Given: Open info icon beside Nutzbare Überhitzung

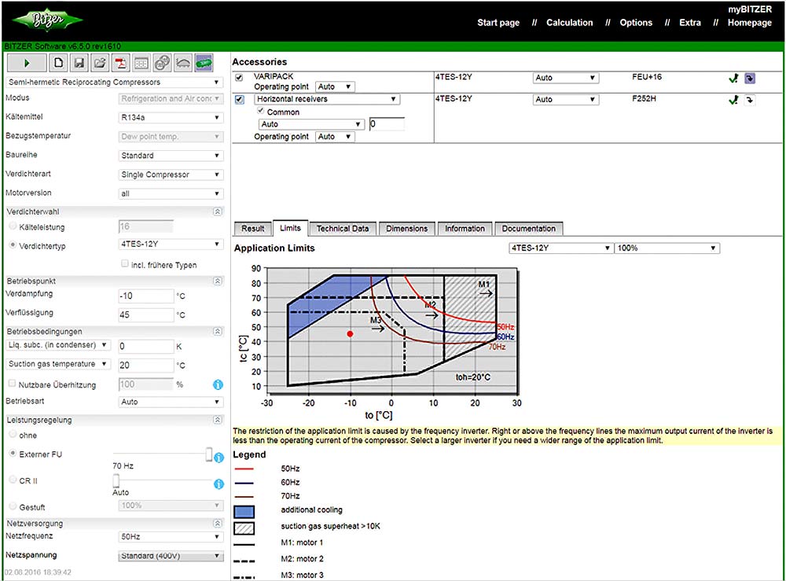Looking at the screenshot, I should [x=218, y=384].
